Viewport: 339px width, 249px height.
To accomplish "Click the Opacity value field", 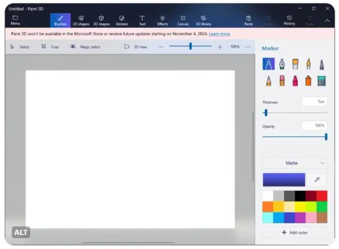I will coord(314,125).
